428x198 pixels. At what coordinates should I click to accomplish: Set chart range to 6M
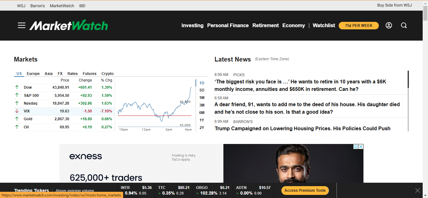(202, 113)
